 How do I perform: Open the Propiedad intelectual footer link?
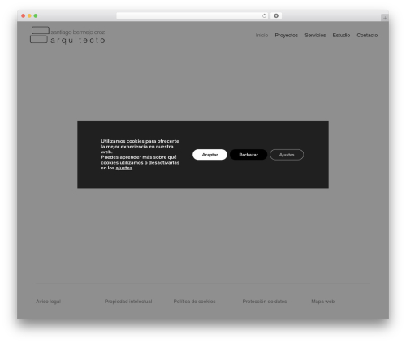(128, 302)
